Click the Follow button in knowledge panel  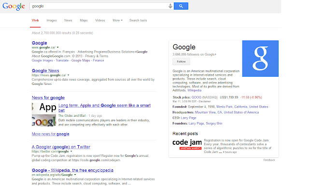pos(182,61)
